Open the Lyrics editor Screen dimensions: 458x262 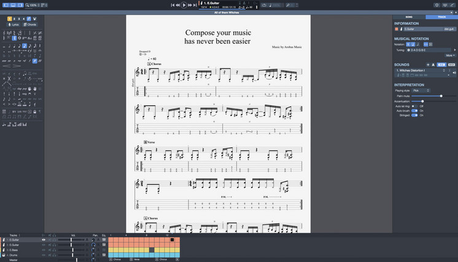[14, 25]
